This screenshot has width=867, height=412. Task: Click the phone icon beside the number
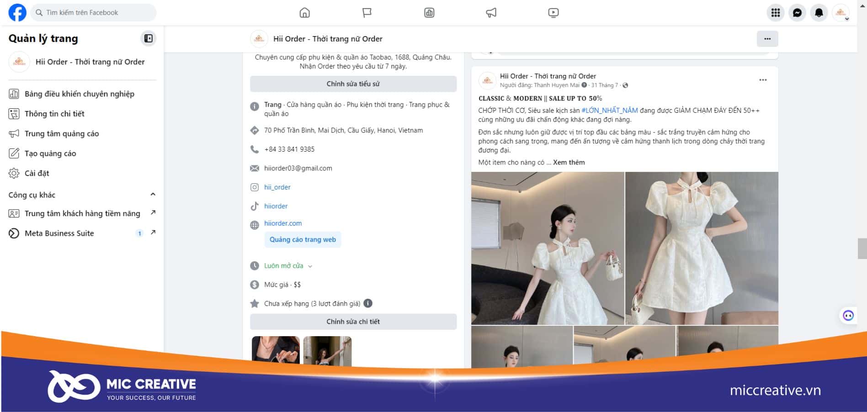(x=255, y=149)
